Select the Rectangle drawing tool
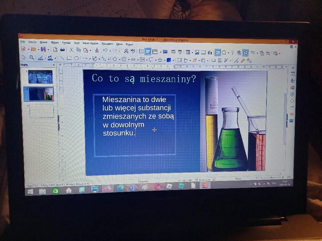Viewport: 322px width, 241px height. coord(69,58)
